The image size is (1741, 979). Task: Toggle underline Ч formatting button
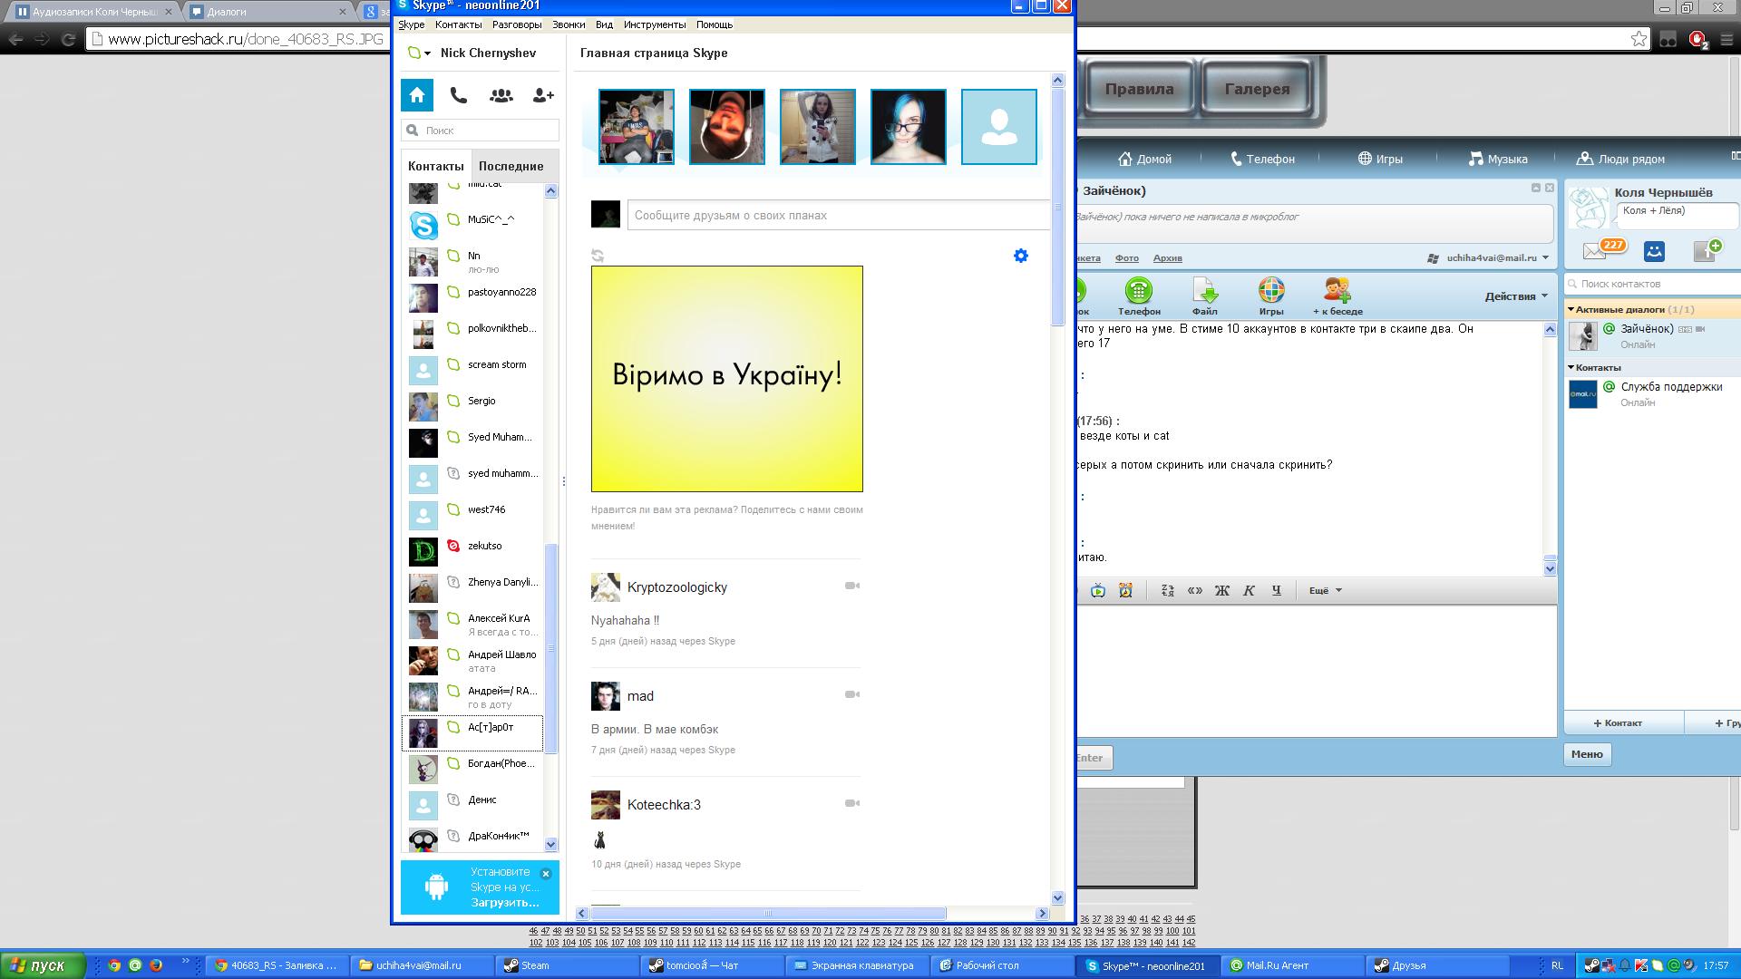click(1276, 591)
